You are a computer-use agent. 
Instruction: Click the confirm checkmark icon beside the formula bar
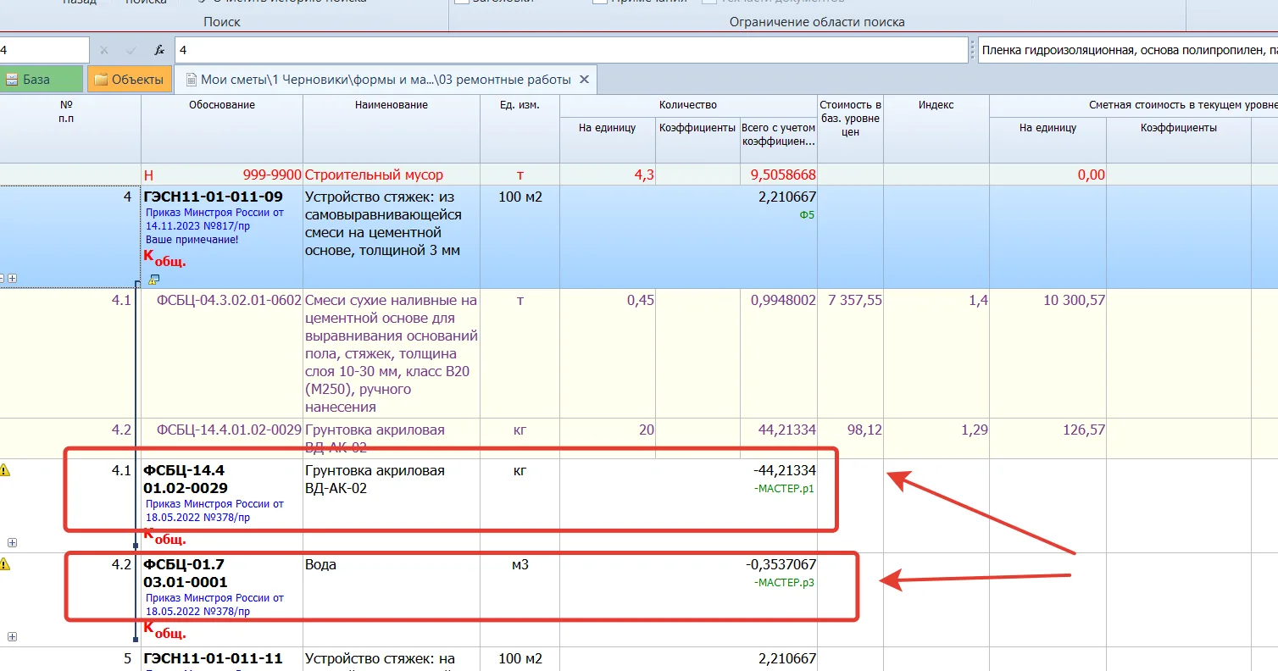pyautogui.click(x=131, y=51)
